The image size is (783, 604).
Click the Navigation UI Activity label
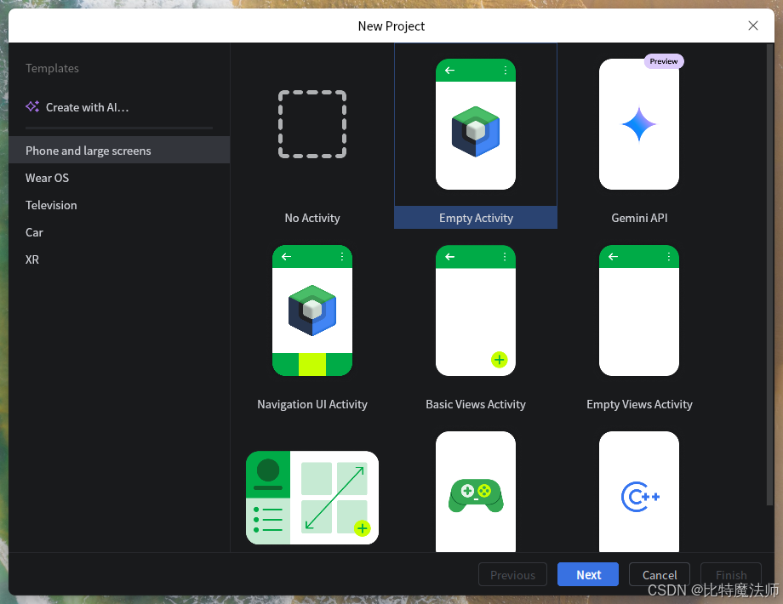point(312,404)
